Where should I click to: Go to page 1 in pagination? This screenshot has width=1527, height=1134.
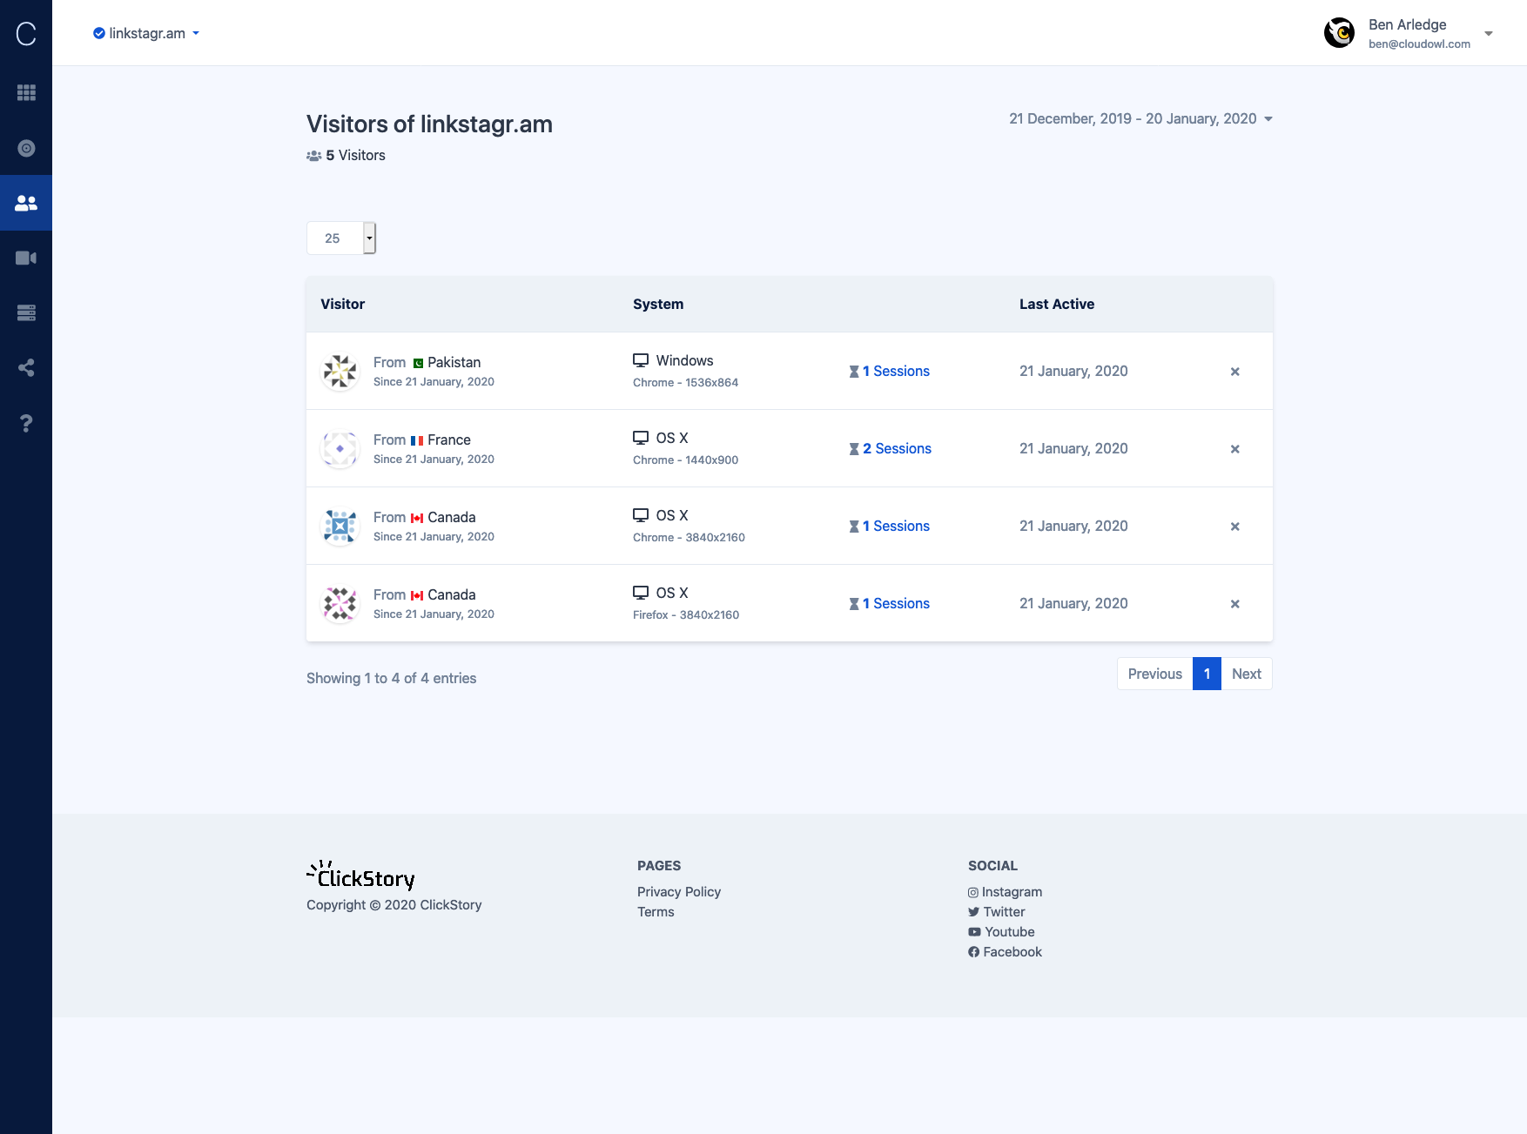1207,674
